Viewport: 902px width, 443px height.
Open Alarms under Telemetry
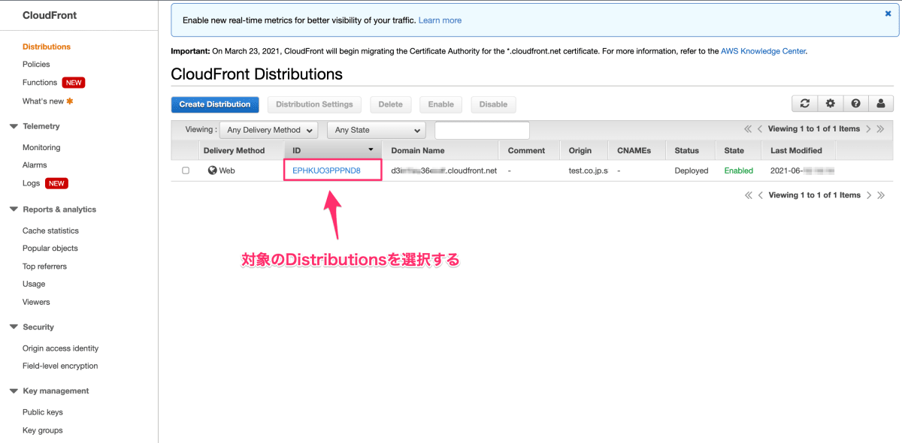35,165
